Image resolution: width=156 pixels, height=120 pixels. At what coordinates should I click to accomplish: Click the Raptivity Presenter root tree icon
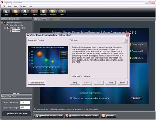[5, 22]
